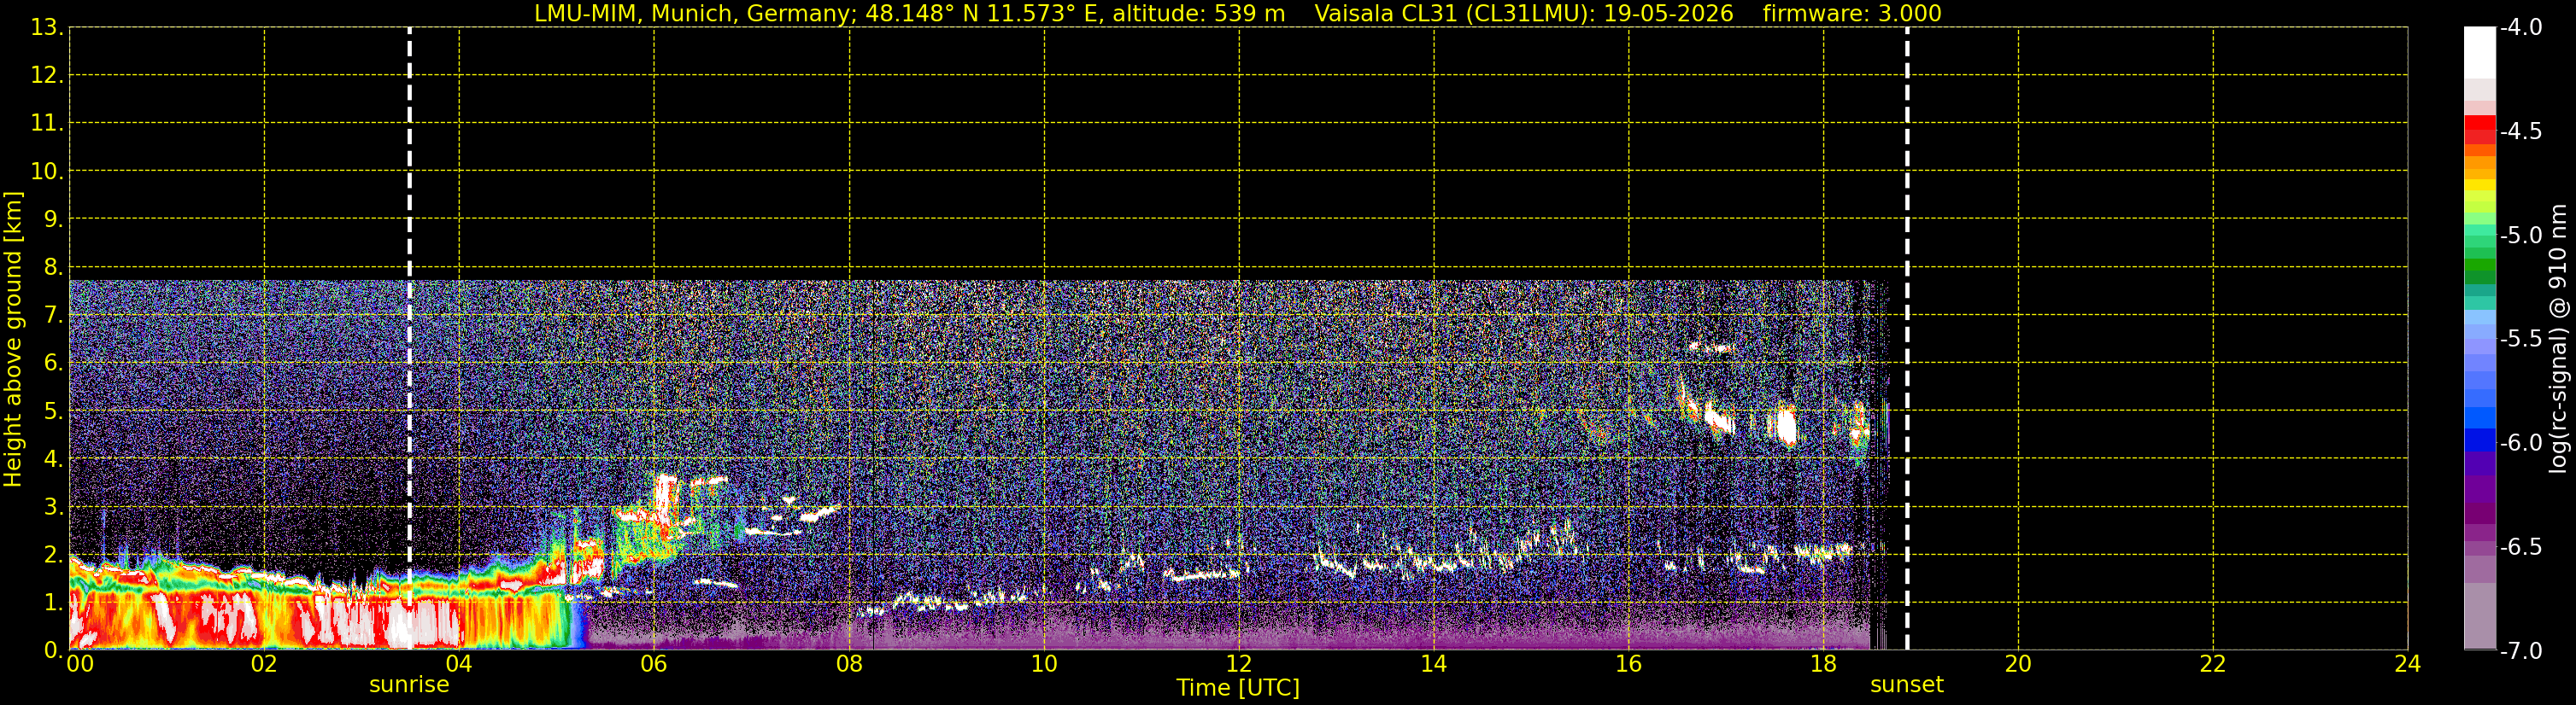Image resolution: width=2576 pixels, height=705 pixels.
Task: Click the 24 hour tick label on time axis
Action: 2407,664
